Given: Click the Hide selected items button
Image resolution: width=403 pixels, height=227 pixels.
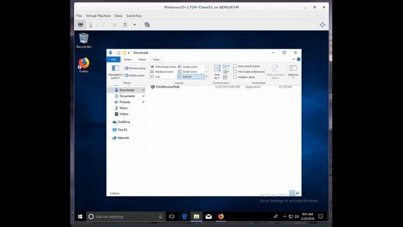Looking at the screenshot, I should tap(275, 72).
